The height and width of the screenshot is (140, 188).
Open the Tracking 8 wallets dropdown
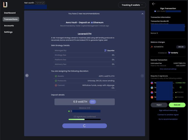tap(132, 5)
